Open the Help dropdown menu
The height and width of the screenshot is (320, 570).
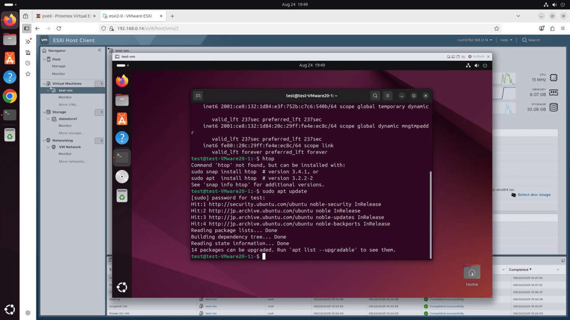pos(506,40)
